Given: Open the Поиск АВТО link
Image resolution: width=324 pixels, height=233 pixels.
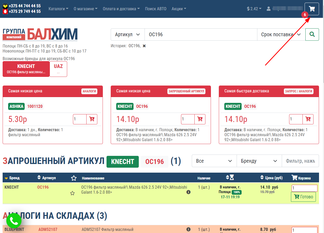Looking at the screenshot, I should tap(156, 9).
